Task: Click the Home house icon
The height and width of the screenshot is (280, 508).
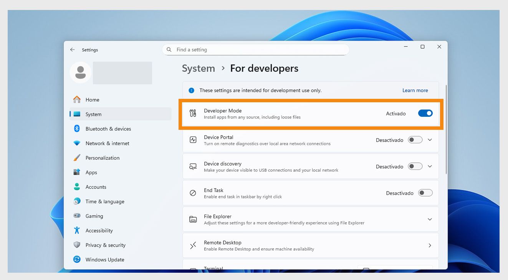Action: (x=77, y=100)
